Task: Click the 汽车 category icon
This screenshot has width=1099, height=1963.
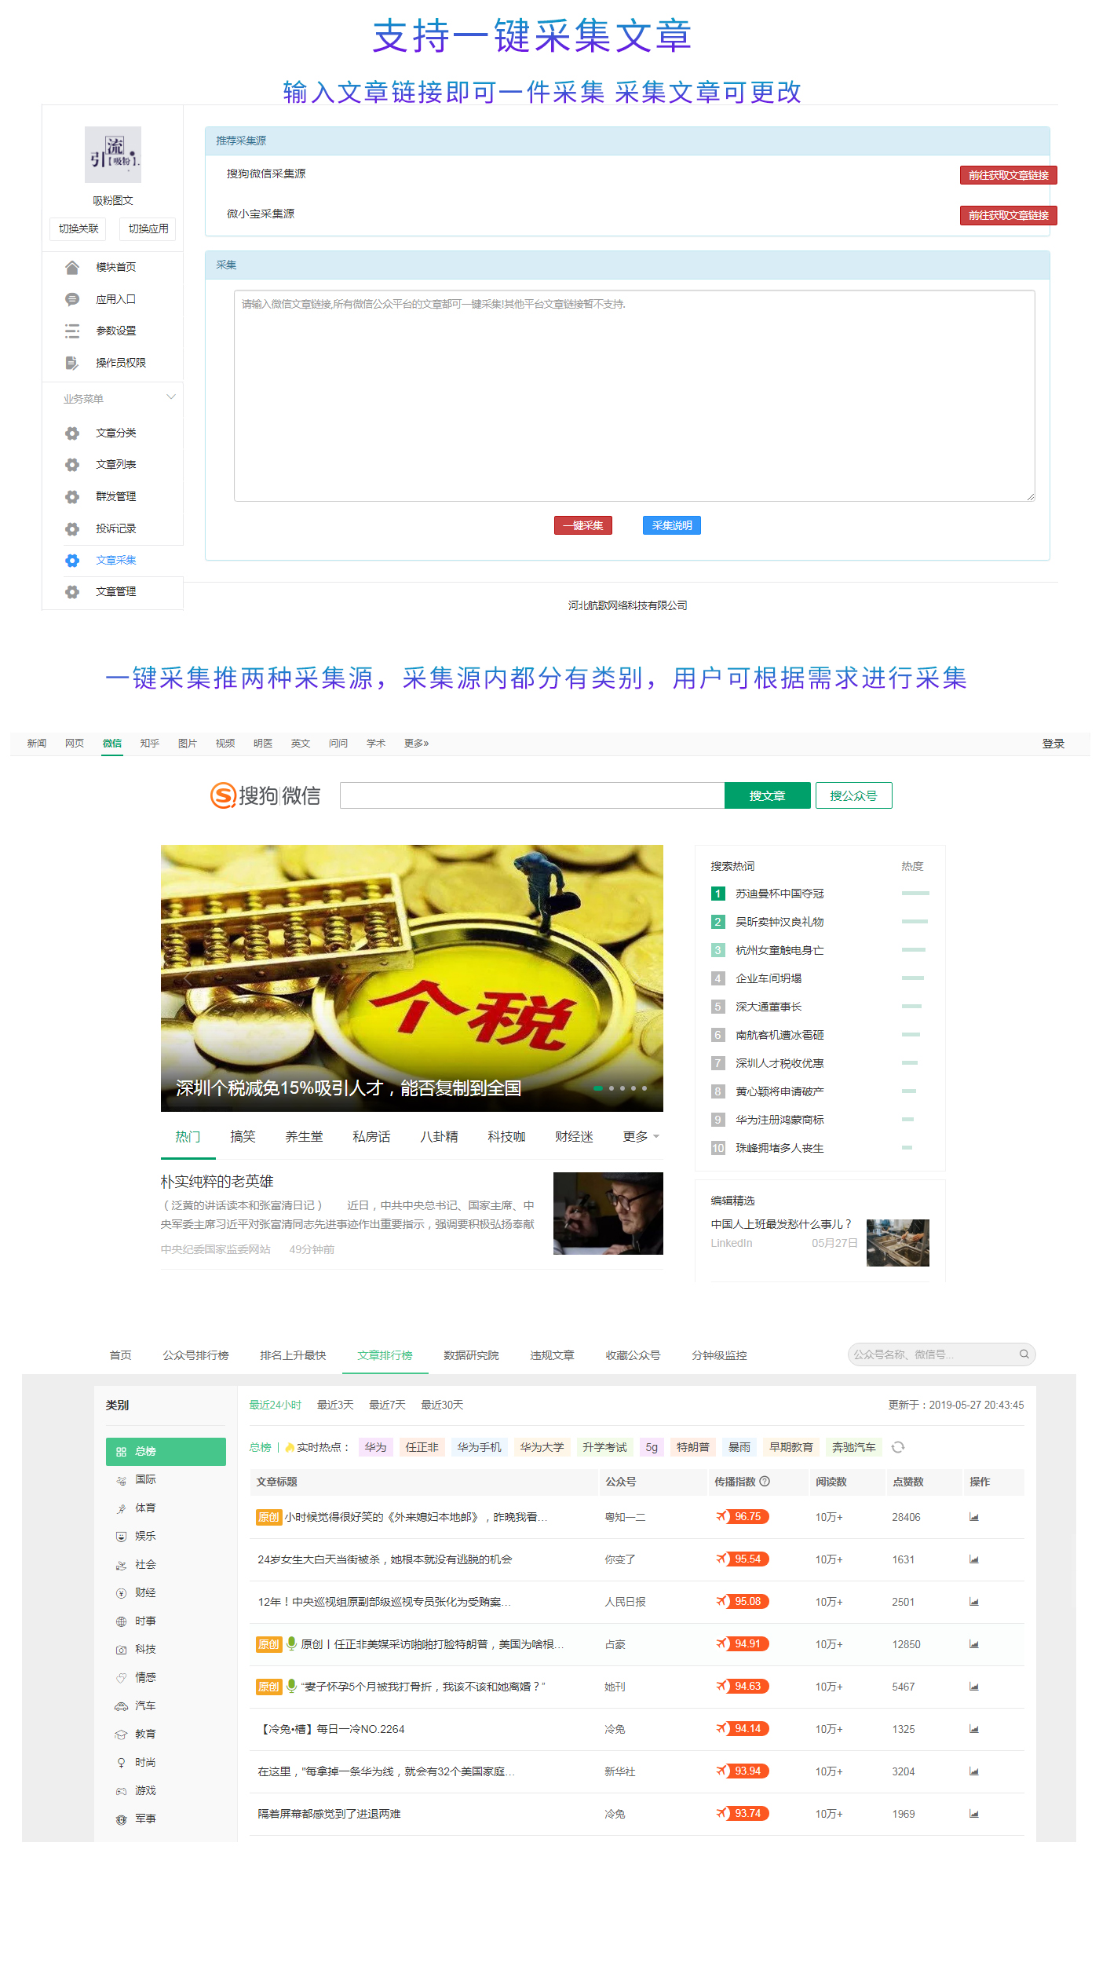Action: pos(121,1706)
